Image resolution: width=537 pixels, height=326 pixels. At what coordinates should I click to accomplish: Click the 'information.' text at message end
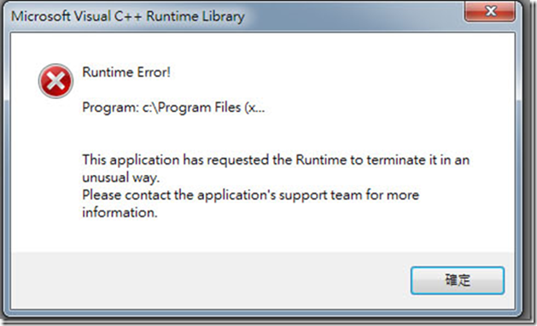pos(120,212)
